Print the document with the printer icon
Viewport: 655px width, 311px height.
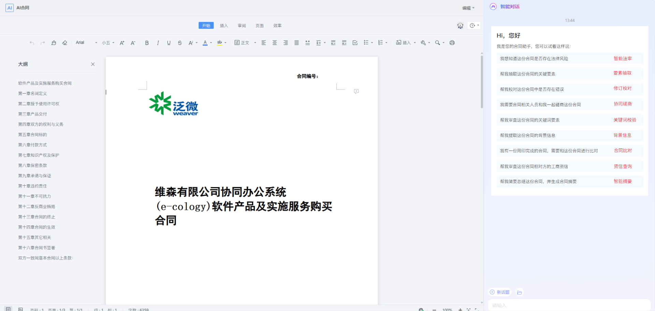[452, 43]
